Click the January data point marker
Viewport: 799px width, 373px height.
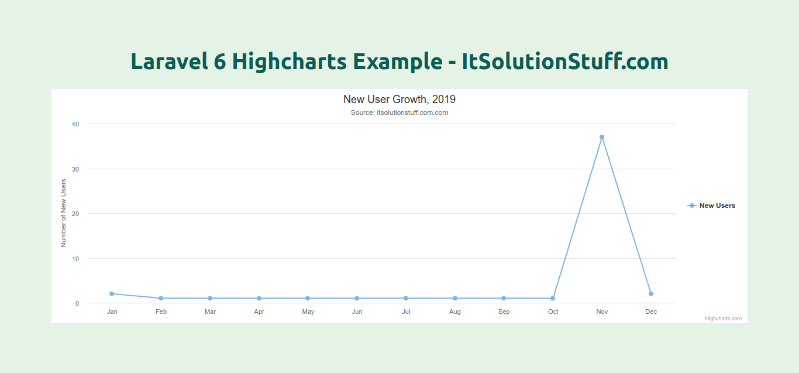coord(112,294)
